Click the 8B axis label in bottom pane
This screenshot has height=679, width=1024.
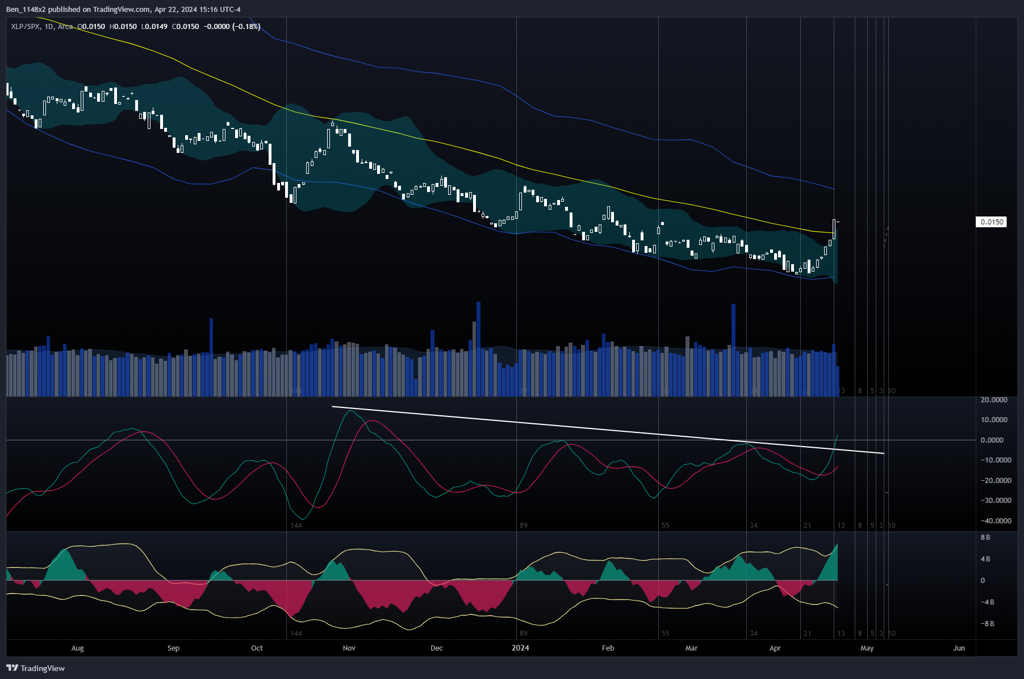[985, 538]
